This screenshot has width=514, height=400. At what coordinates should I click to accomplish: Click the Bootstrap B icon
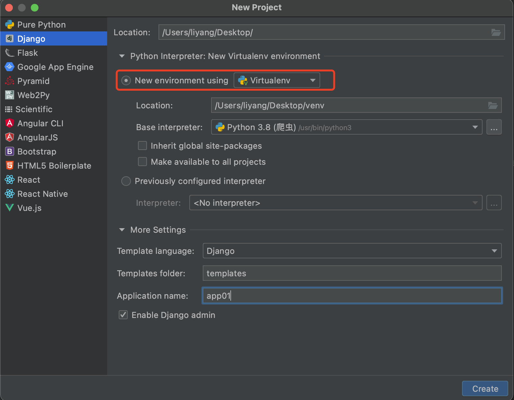(10, 151)
